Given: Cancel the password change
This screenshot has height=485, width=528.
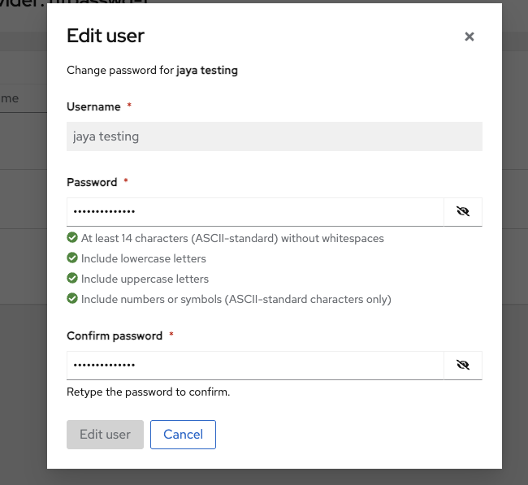Looking at the screenshot, I should [x=183, y=435].
